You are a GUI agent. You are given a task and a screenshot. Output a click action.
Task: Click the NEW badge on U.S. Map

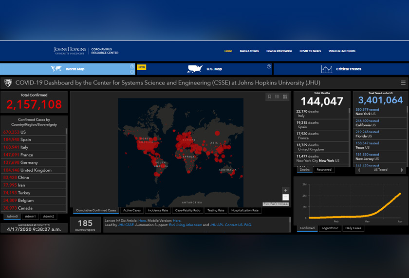[x=142, y=67]
